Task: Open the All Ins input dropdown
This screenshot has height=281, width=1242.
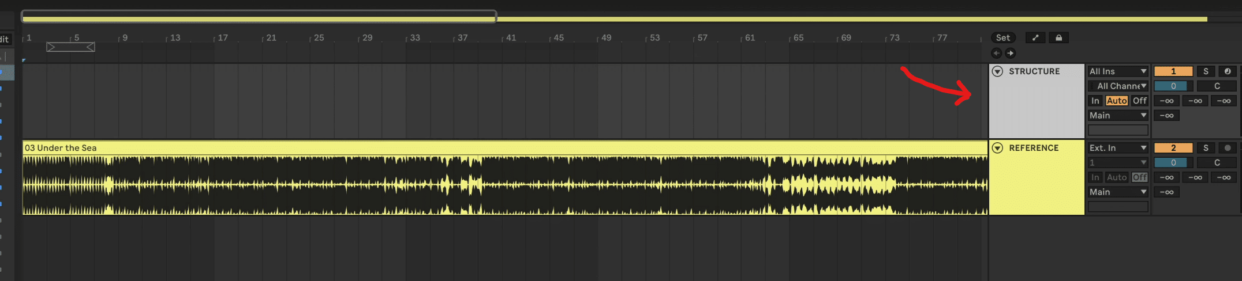Action: coord(1117,71)
